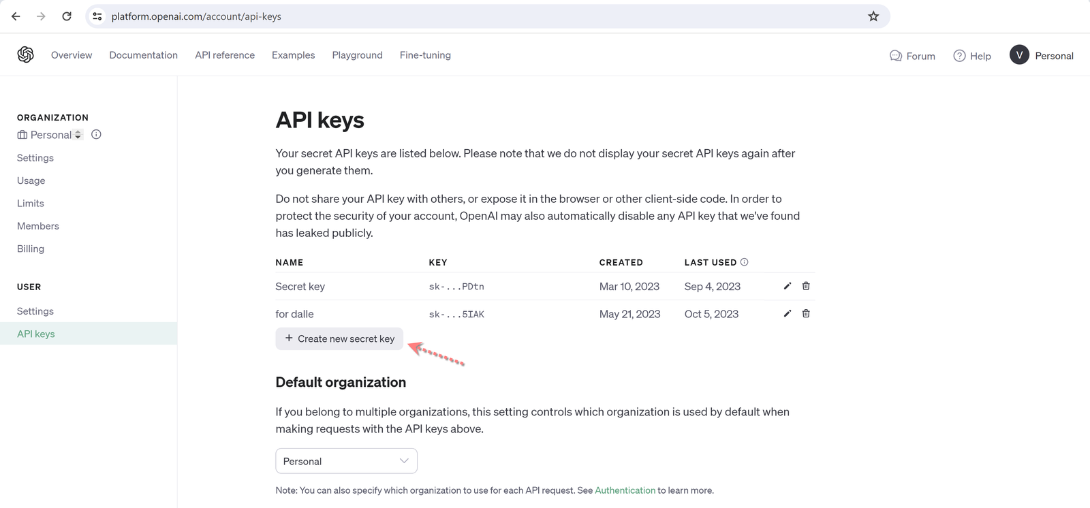Open Limits in sidebar
This screenshot has height=508, width=1090.
click(x=31, y=204)
